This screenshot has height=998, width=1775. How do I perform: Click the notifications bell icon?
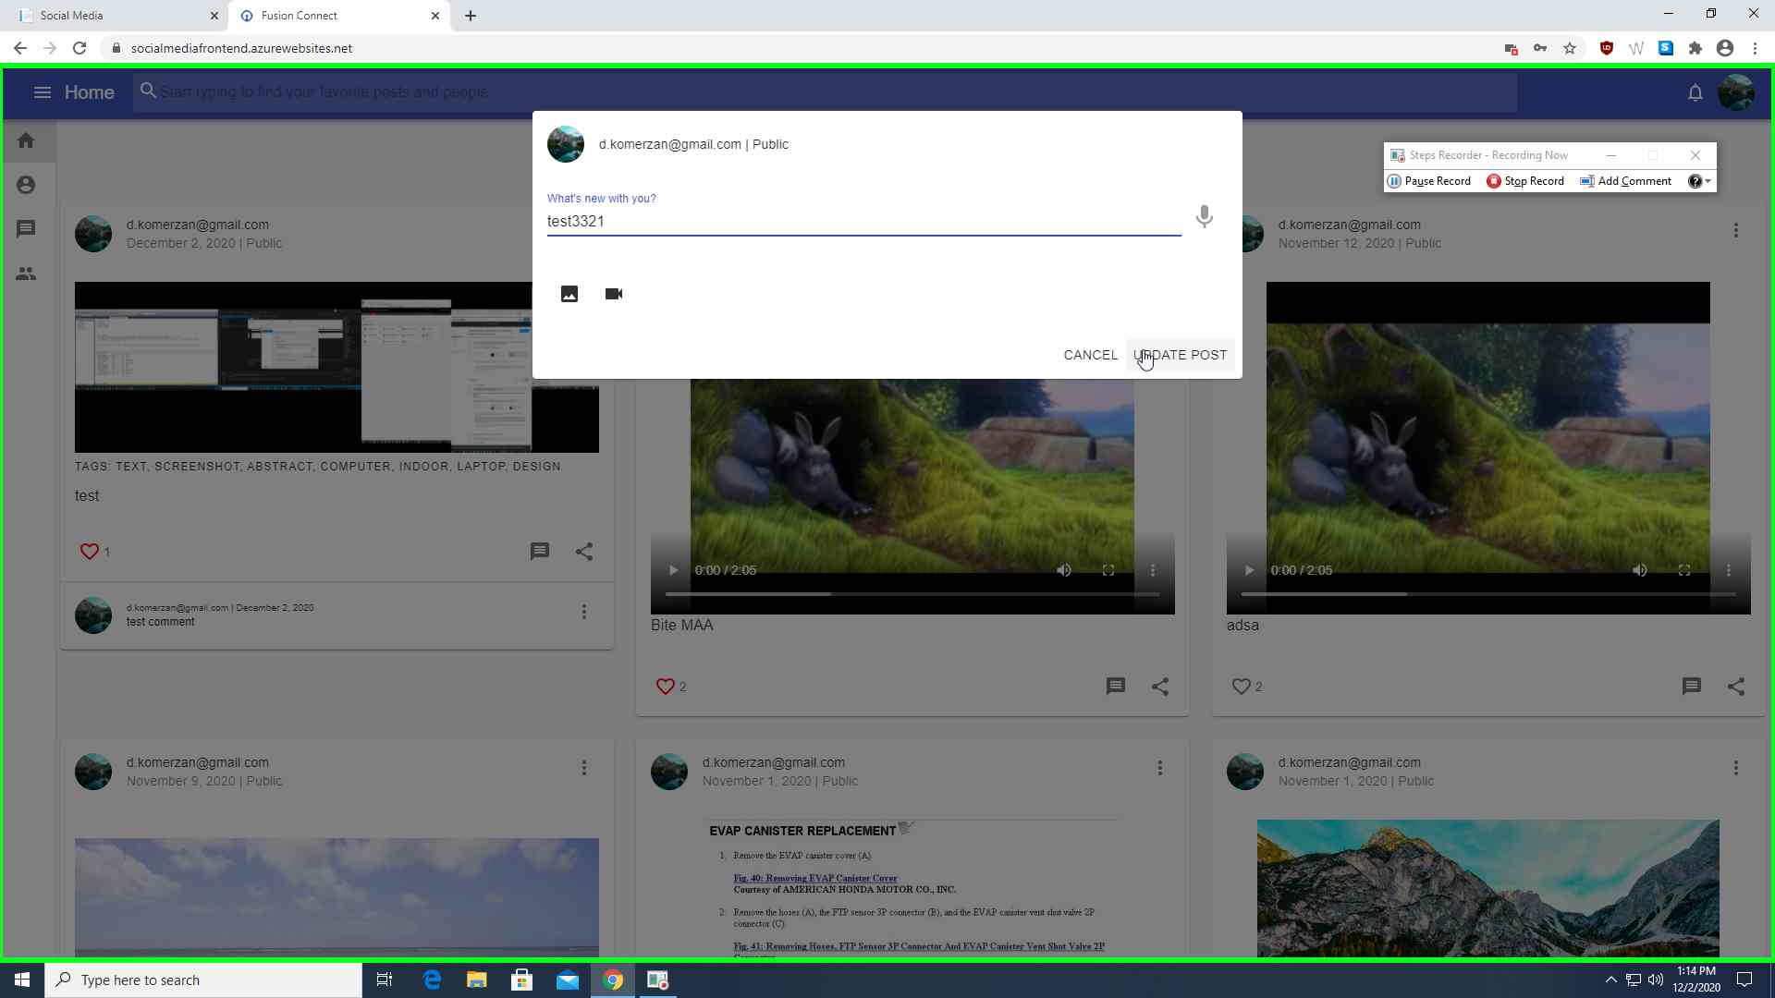tap(1695, 92)
